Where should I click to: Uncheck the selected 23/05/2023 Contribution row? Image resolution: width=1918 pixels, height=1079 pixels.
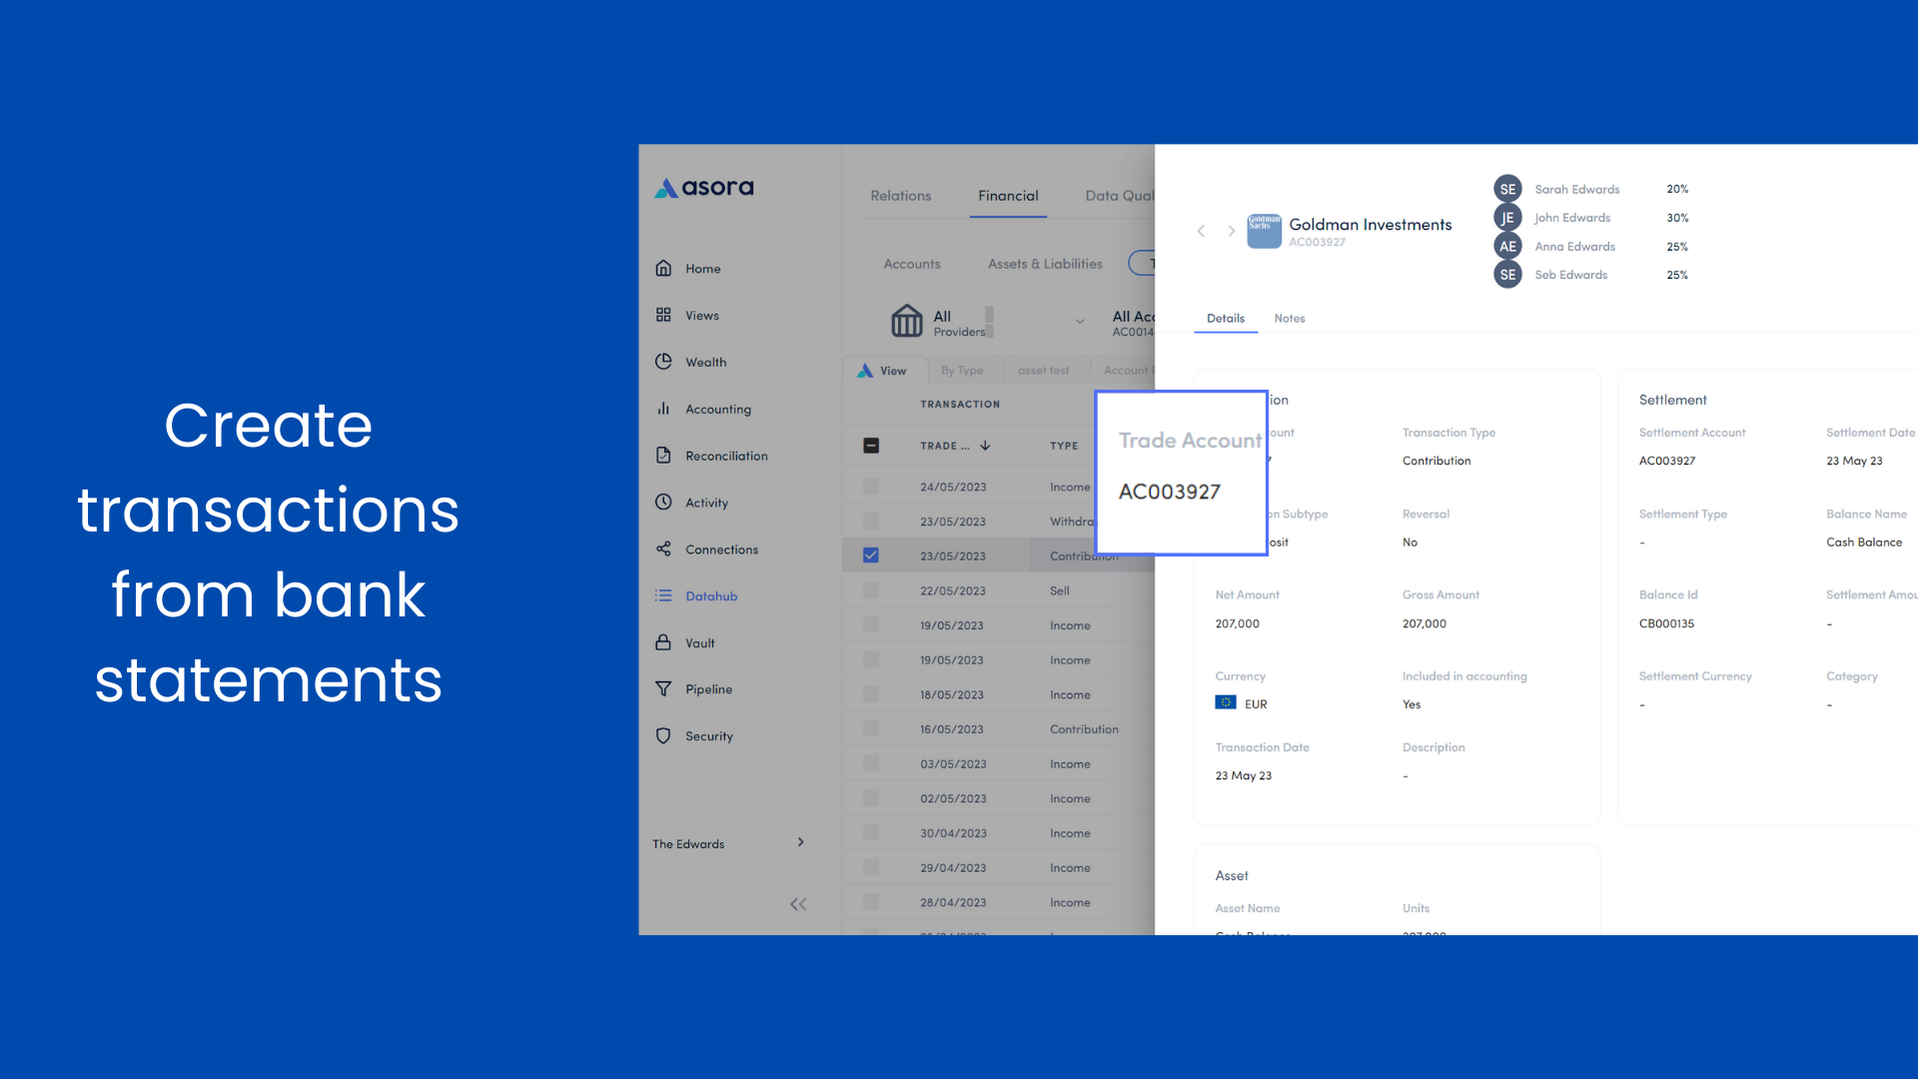point(871,555)
